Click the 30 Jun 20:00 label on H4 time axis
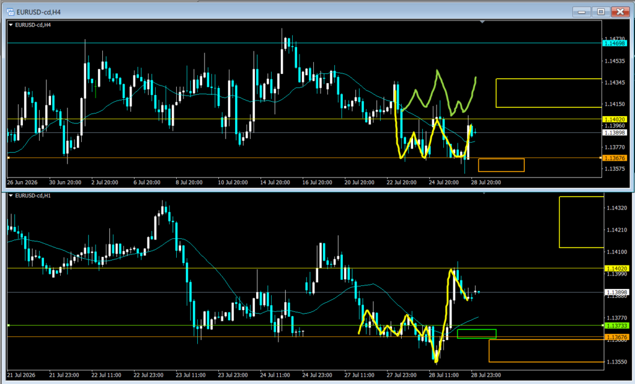This screenshot has height=384, width=635. click(65, 182)
